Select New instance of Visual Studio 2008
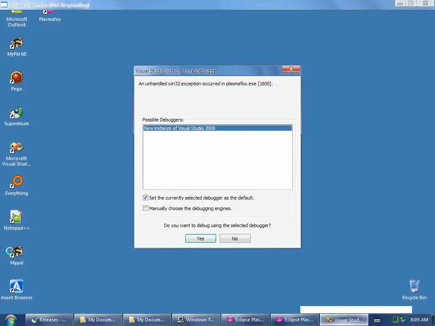The image size is (435, 326). (x=217, y=128)
